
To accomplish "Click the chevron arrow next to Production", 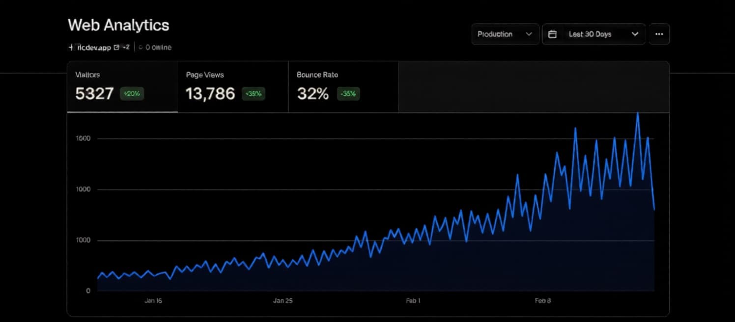I will pyautogui.click(x=529, y=34).
